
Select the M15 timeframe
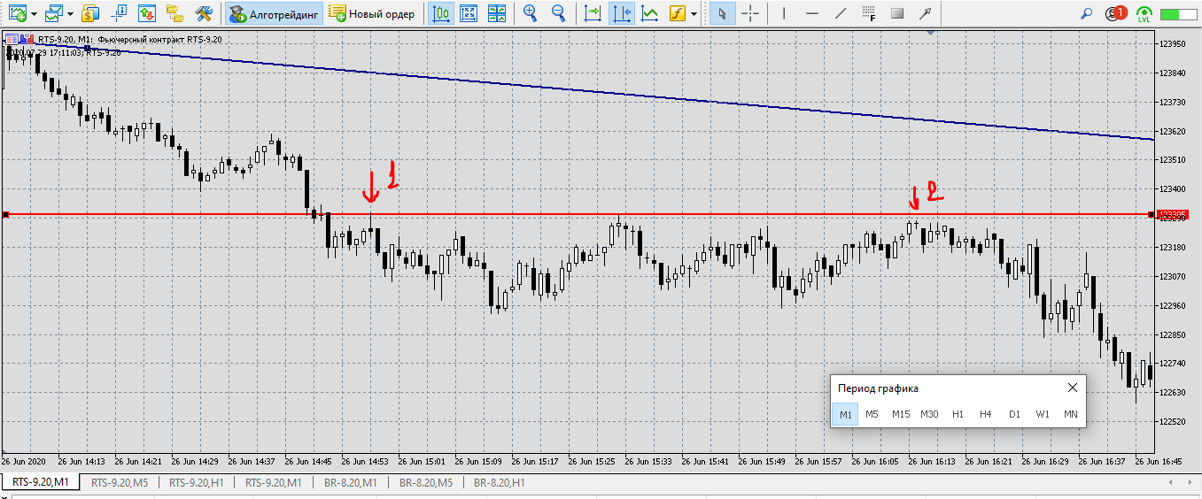click(901, 414)
